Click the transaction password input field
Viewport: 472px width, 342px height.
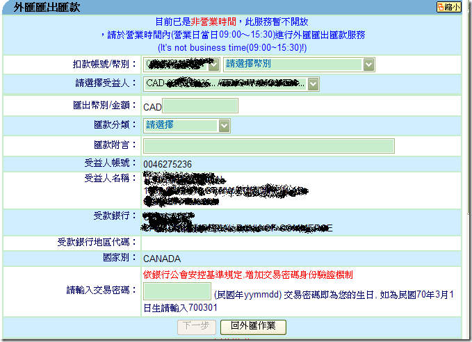pos(177,291)
